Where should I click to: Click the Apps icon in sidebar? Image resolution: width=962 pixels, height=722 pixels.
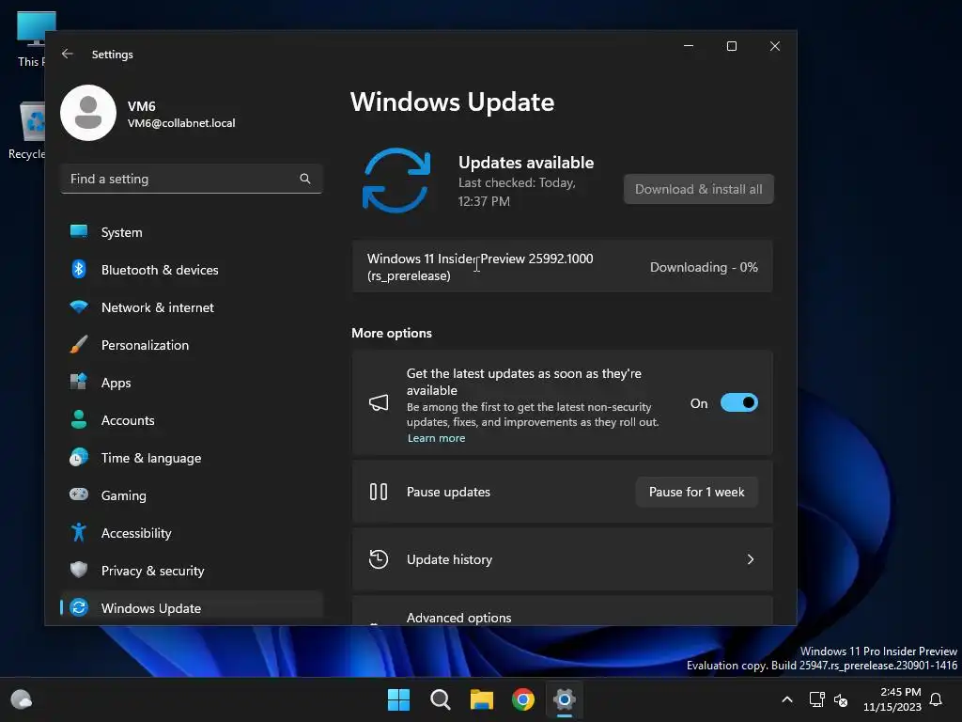[79, 382]
